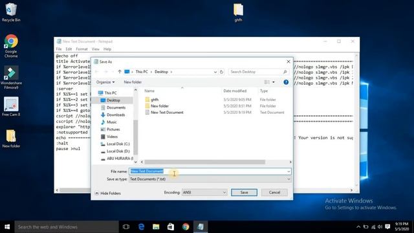The height and width of the screenshot is (233, 414).
Task: Click Desktop in the address path
Action: coord(161,72)
